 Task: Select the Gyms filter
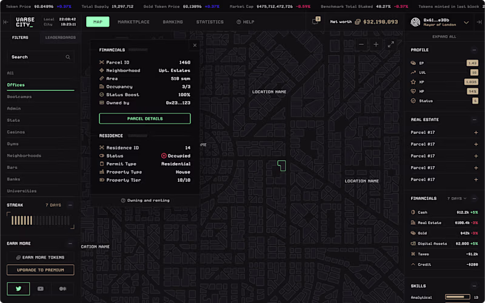(41, 144)
